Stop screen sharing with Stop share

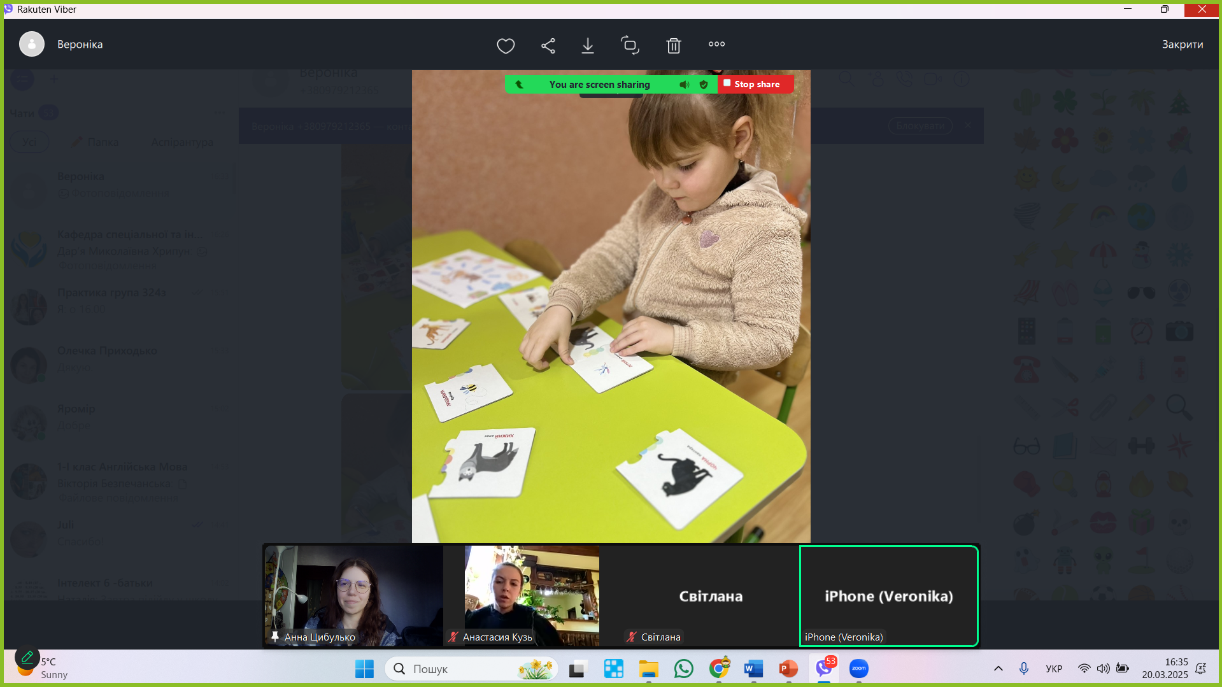point(756,84)
